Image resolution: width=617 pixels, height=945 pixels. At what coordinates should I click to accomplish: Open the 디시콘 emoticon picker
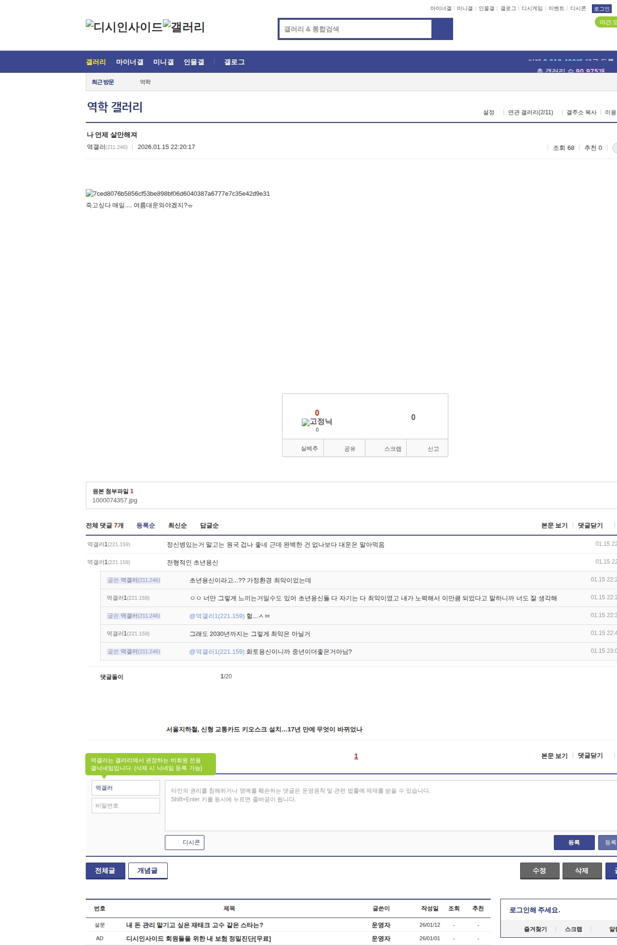pos(185,842)
